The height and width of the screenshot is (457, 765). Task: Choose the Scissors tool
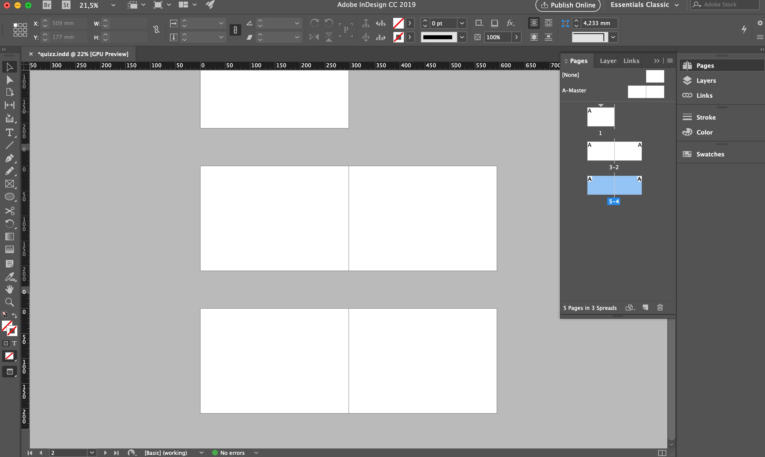[9, 211]
